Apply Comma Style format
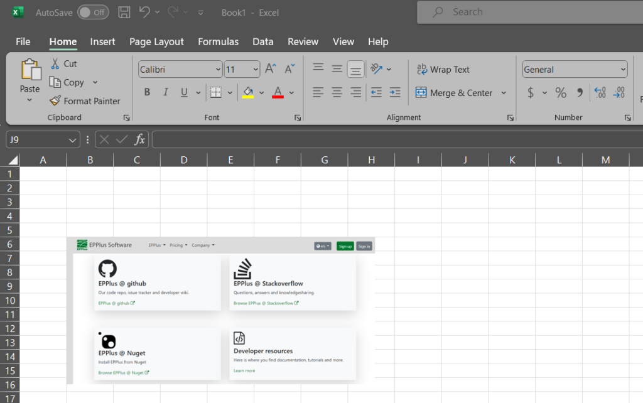Screen dimensions: 643x403 (x=580, y=93)
